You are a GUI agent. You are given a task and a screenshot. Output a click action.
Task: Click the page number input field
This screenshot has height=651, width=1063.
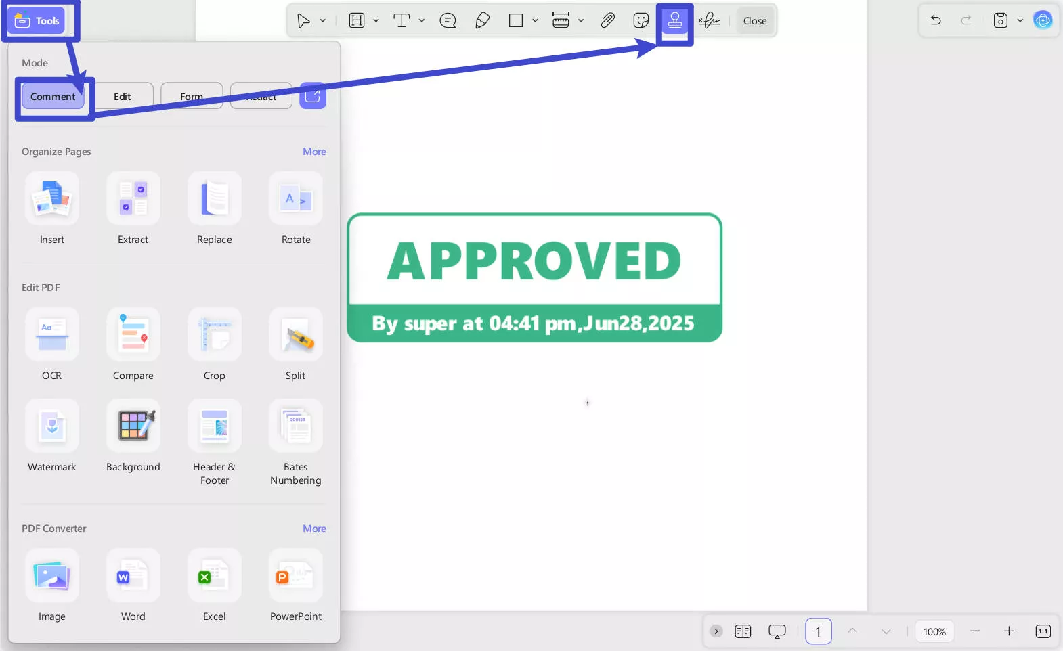[818, 632]
